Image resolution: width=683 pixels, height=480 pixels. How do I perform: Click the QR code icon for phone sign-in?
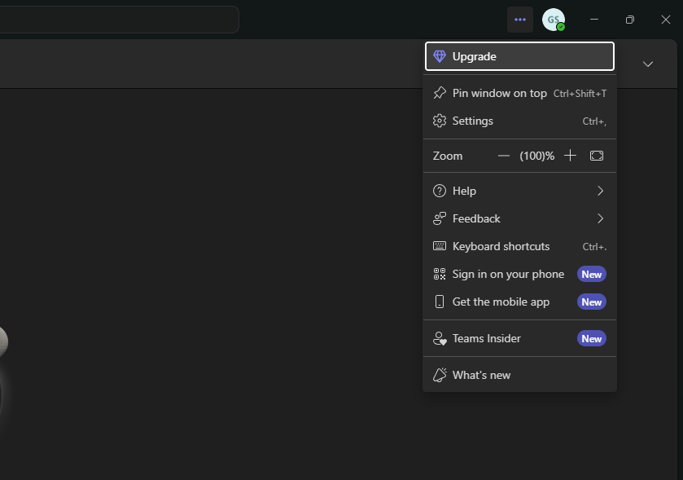coord(440,274)
